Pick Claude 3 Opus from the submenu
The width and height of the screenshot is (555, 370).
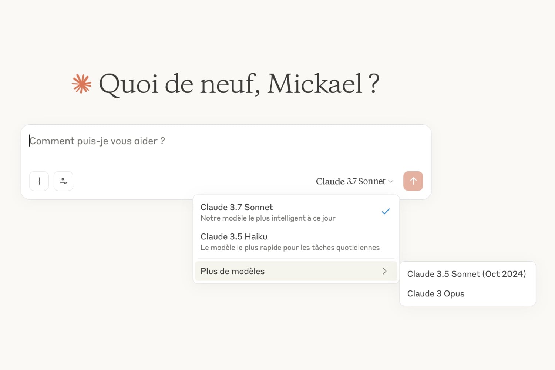click(x=435, y=294)
